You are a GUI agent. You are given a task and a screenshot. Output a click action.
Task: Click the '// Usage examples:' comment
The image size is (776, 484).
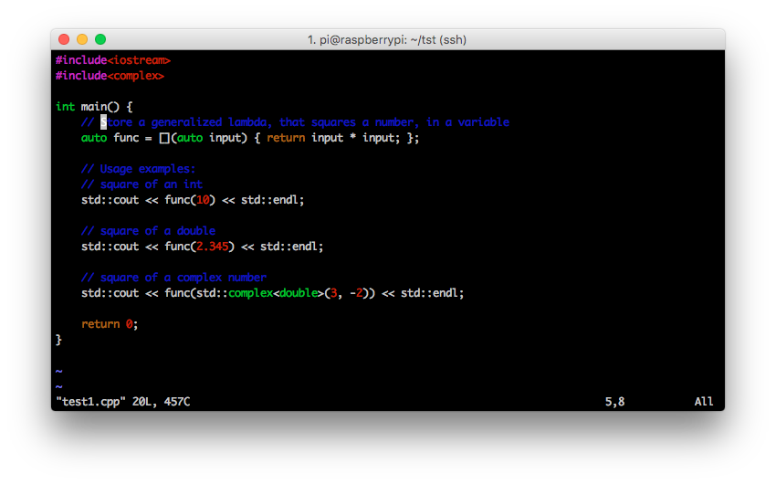point(138,169)
